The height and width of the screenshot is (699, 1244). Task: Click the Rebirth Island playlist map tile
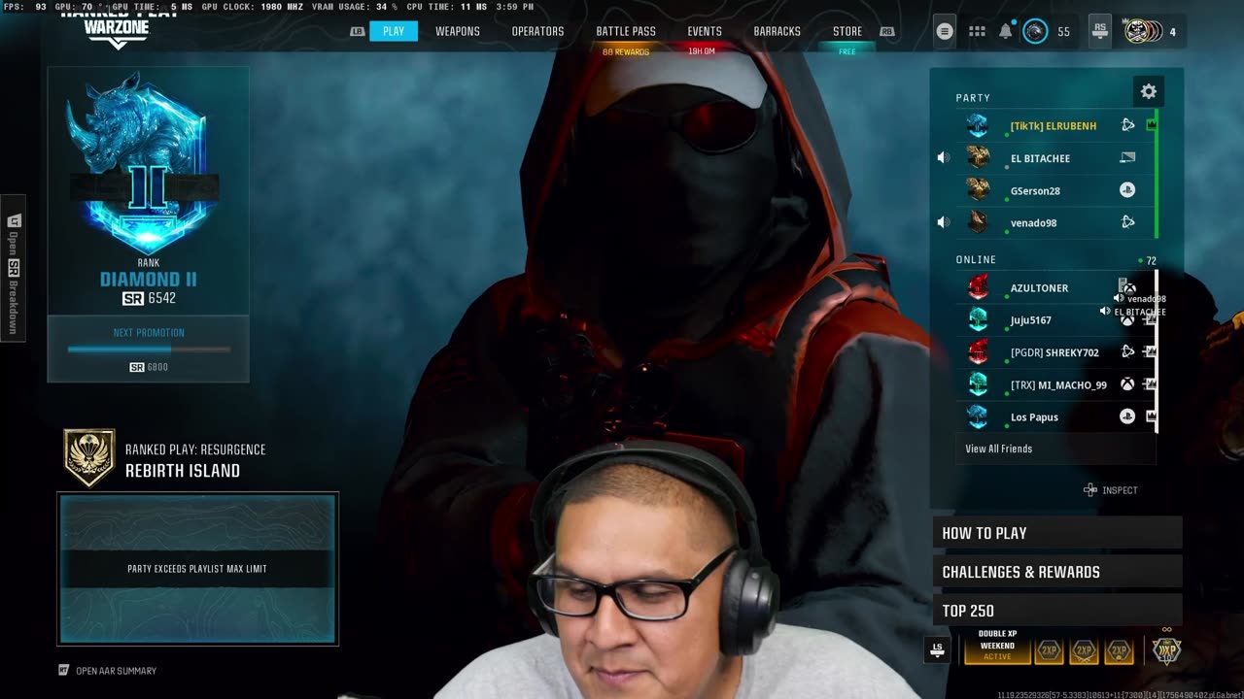pyautogui.click(x=197, y=569)
